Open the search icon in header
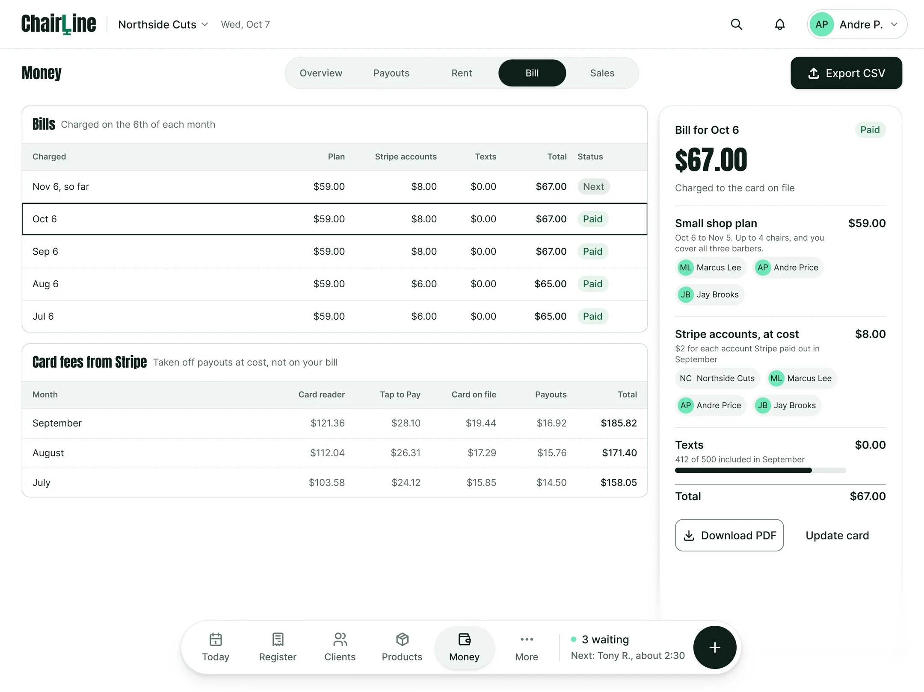Screen dimensions: 924x692 click(x=736, y=24)
